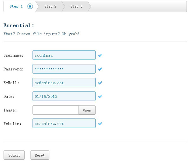Click the checkmark icon next to Date
Image resolution: width=190 pixels, height=161 pixels.
[x=100, y=96]
